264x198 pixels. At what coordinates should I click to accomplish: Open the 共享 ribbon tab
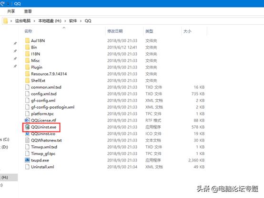[x=11, y=11]
